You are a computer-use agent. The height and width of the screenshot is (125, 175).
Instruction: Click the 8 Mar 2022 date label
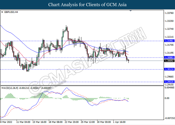(x=6, y=122)
